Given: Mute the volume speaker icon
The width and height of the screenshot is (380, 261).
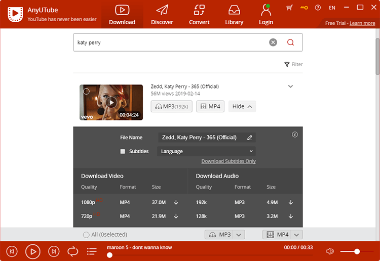Looking at the screenshot, I should [x=330, y=251].
